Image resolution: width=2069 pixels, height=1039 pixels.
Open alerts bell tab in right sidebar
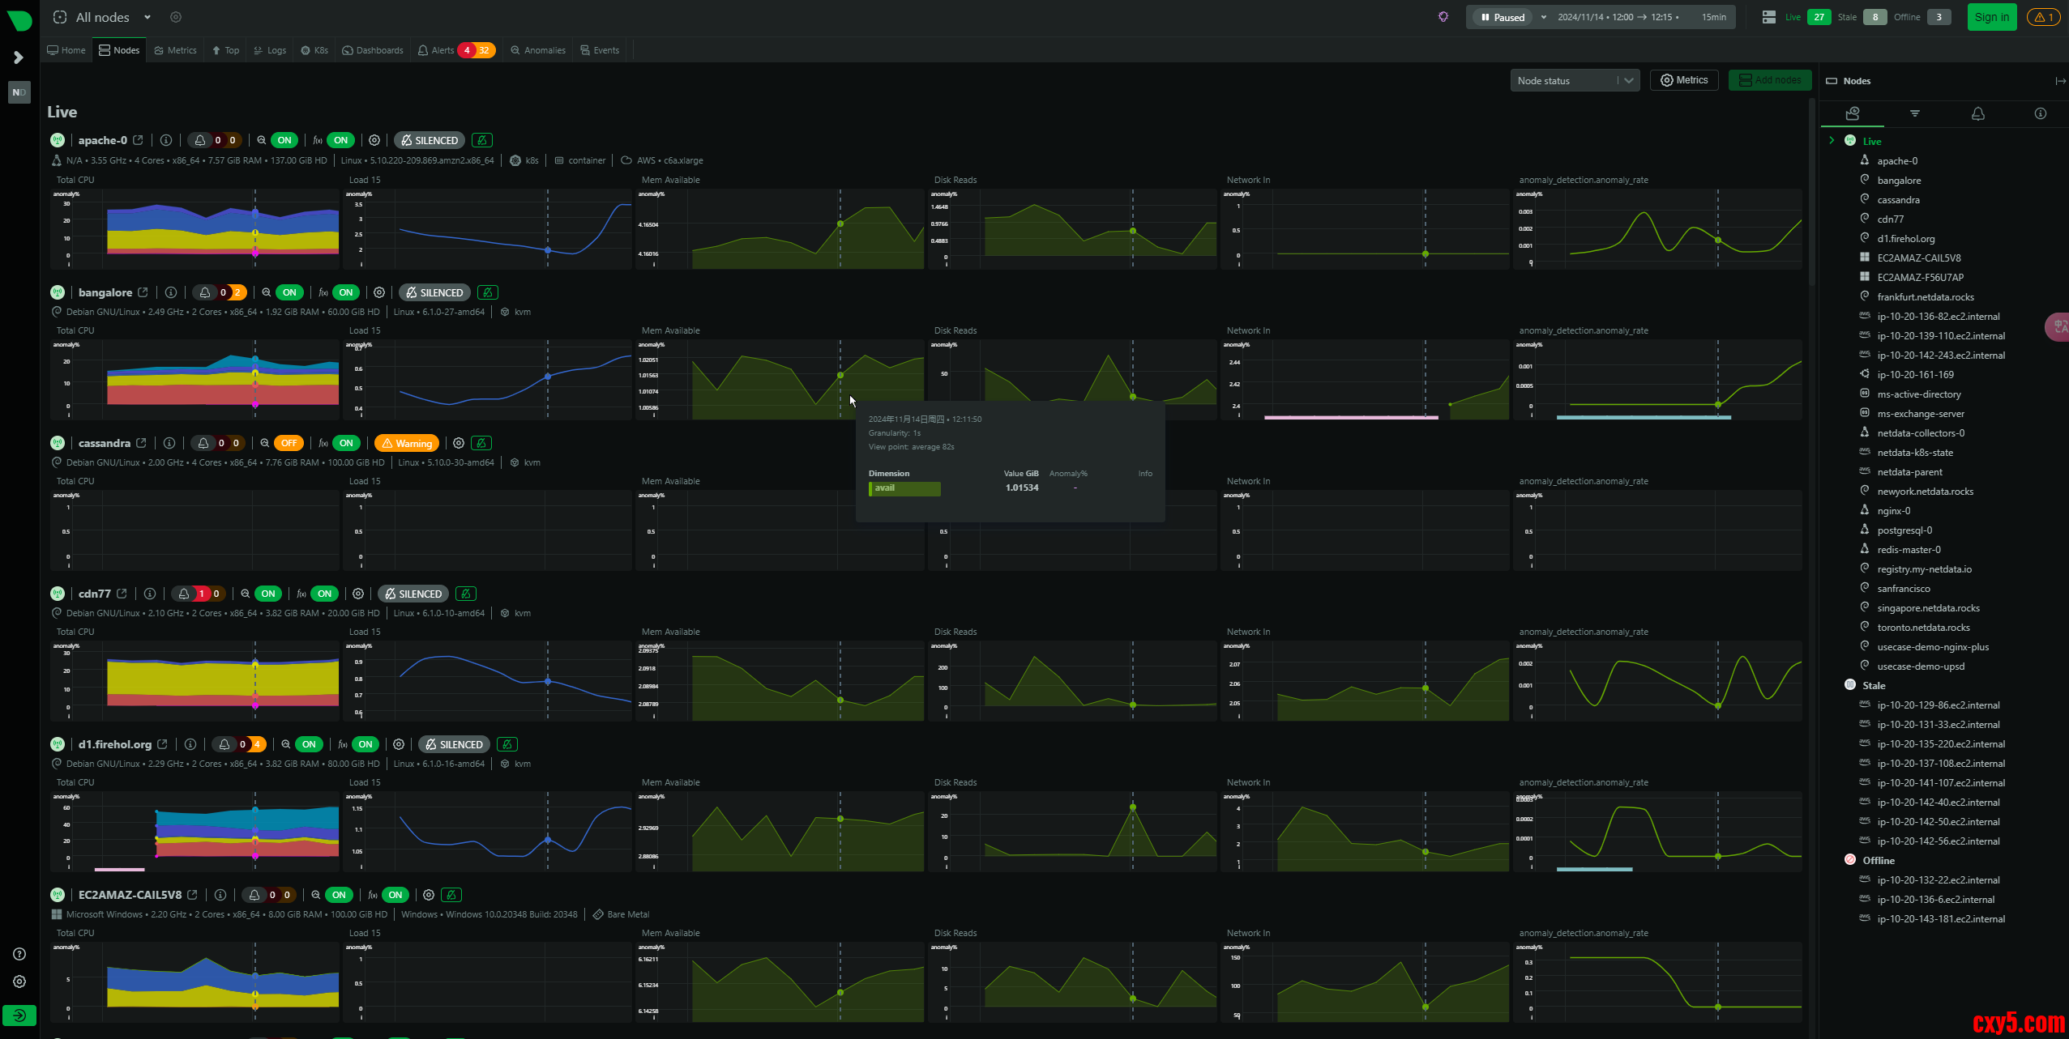(1977, 114)
